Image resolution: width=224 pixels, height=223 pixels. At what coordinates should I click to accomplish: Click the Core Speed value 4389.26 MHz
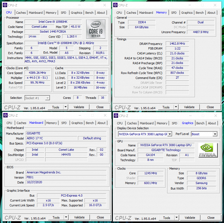point(38,73)
